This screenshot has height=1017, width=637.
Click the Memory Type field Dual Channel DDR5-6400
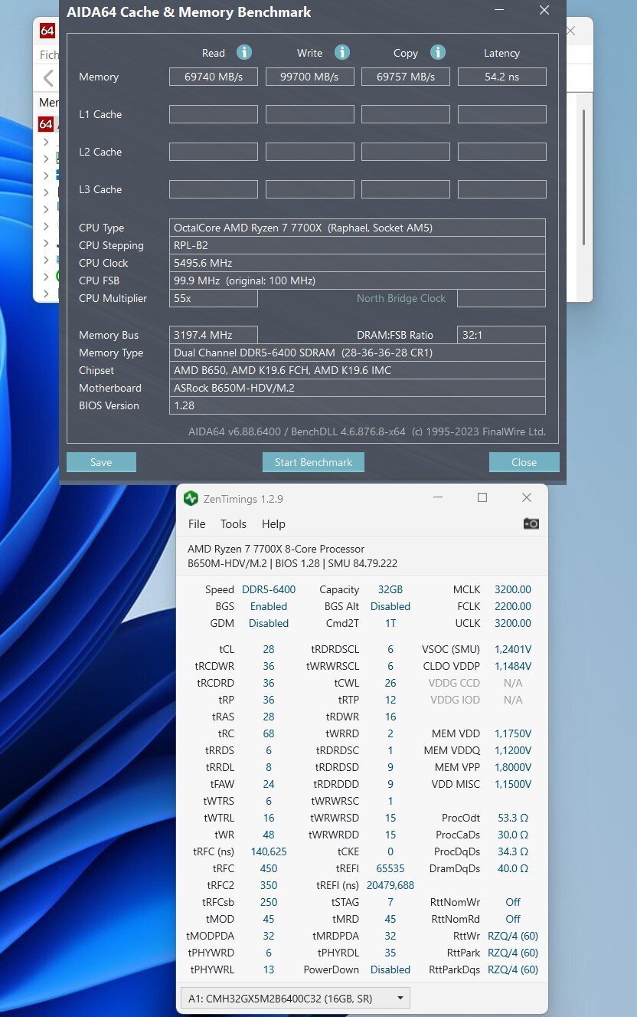click(x=358, y=353)
